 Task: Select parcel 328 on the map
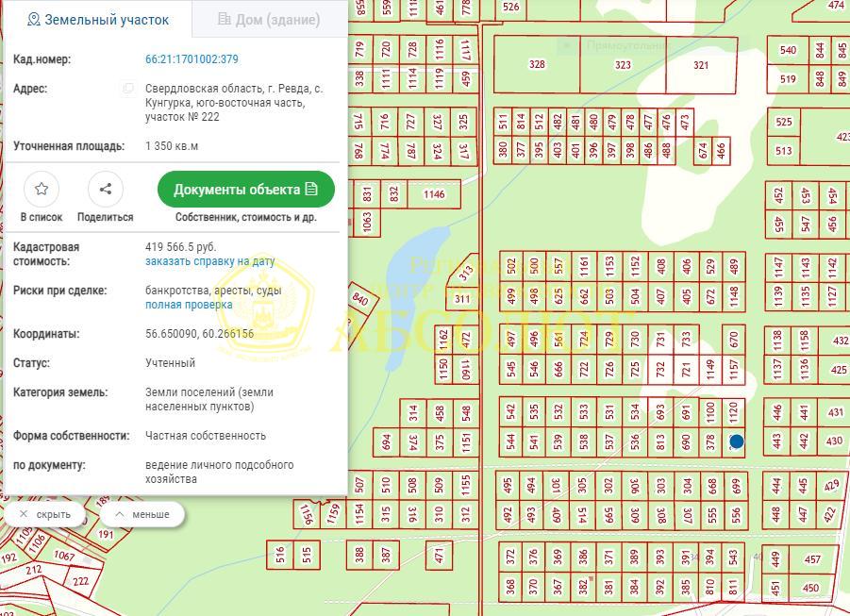(537, 64)
